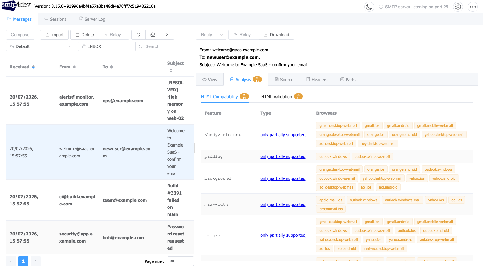
Task: Switch to the Server Log tab
Action: (92, 19)
